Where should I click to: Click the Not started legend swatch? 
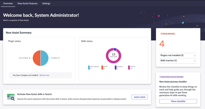click(x=89, y=68)
